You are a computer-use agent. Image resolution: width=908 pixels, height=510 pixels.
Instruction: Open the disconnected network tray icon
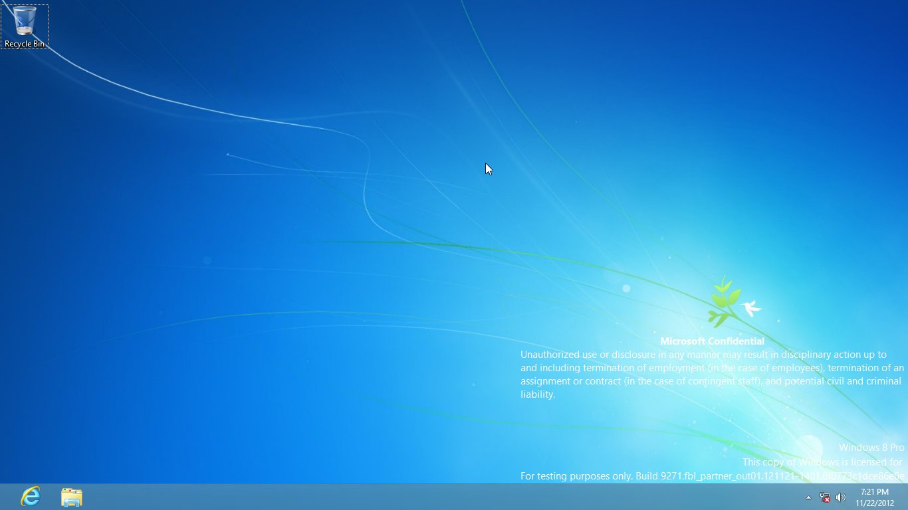825,497
